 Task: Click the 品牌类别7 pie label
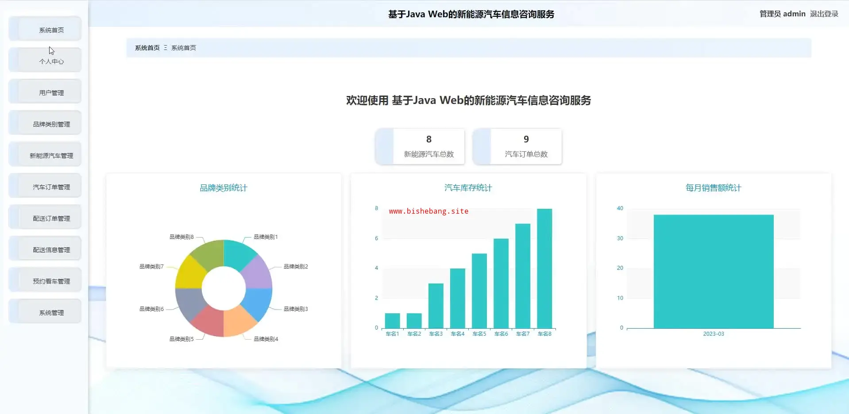151,267
